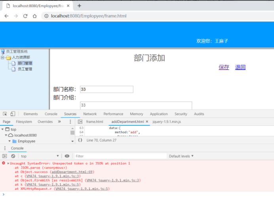Toggle the live expression eye icon
This screenshot has width=274, height=208.
[x=67, y=156]
